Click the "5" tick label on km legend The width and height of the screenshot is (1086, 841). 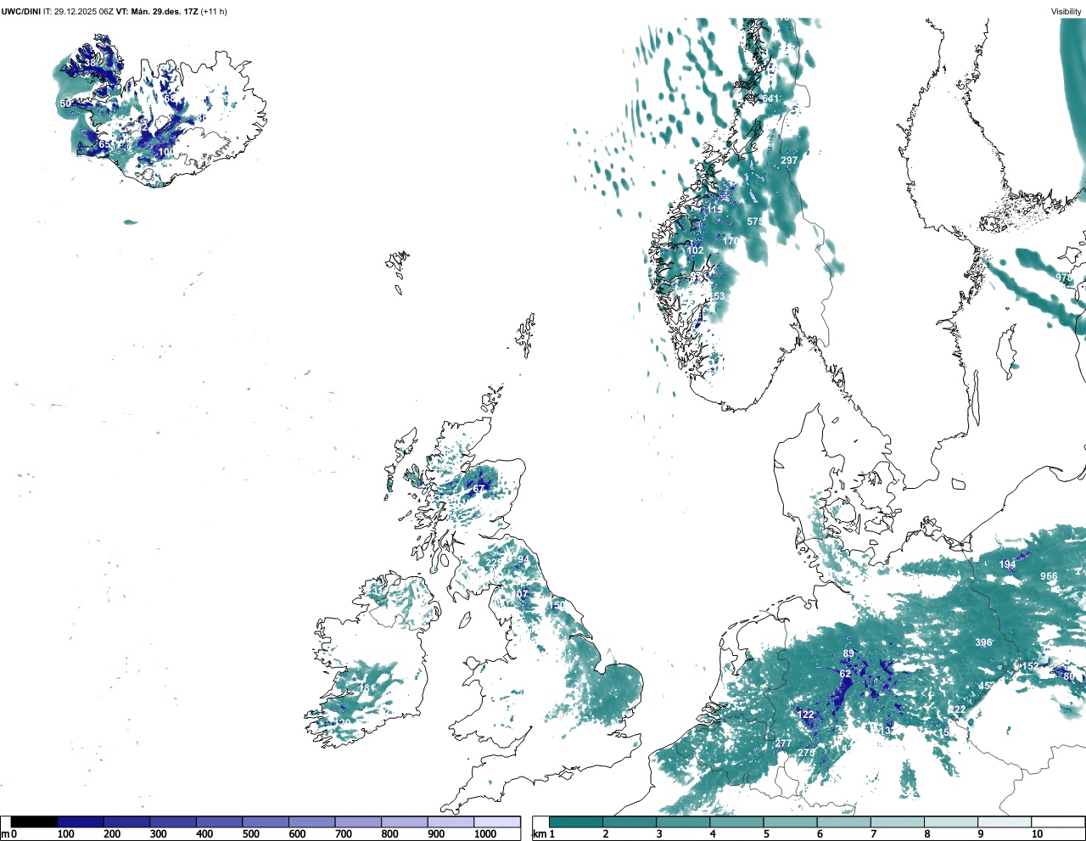coord(765,834)
